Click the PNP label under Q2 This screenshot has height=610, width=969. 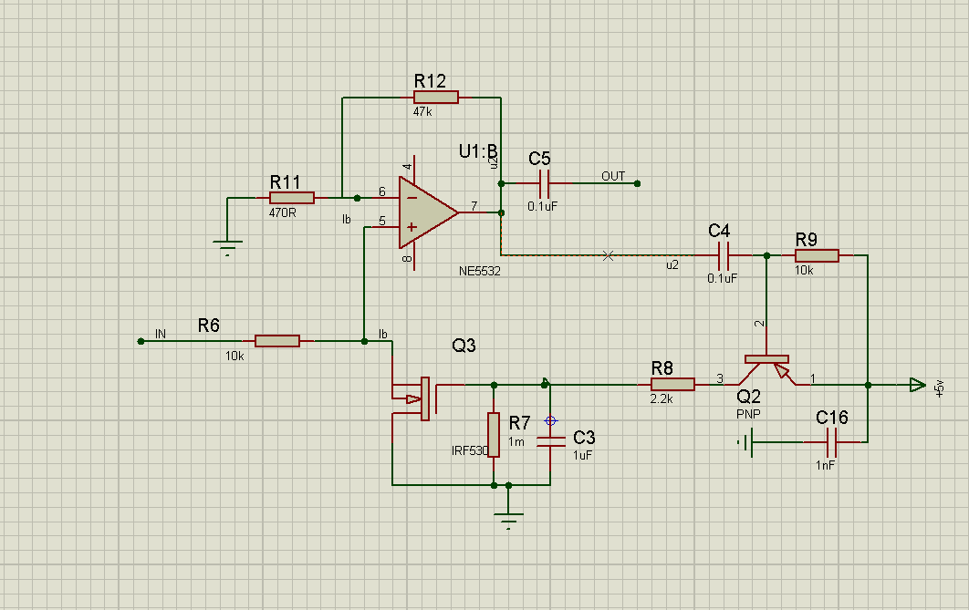click(748, 414)
